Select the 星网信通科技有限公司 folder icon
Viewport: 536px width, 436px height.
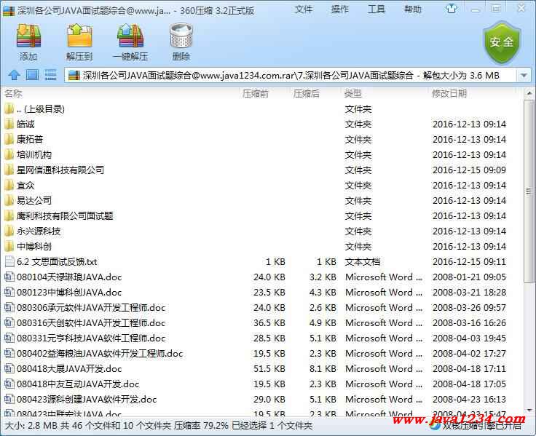[x=9, y=170]
